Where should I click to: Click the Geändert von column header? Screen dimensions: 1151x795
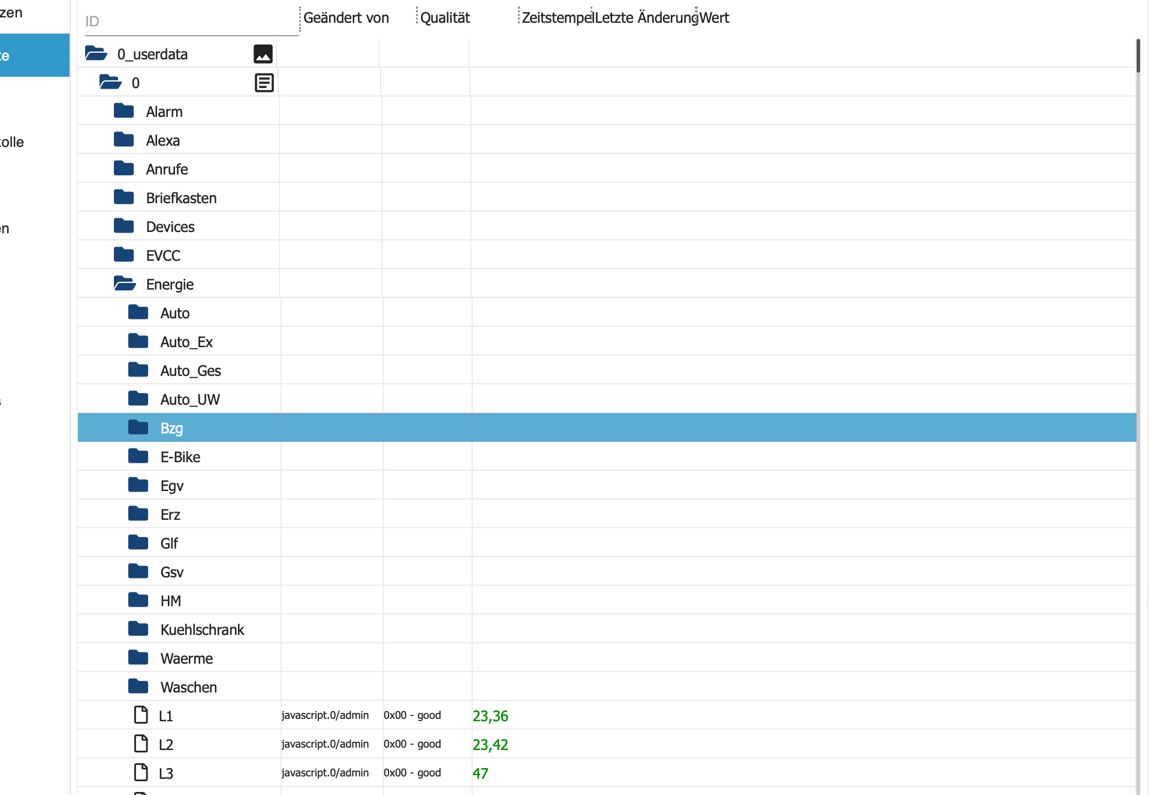346,18
